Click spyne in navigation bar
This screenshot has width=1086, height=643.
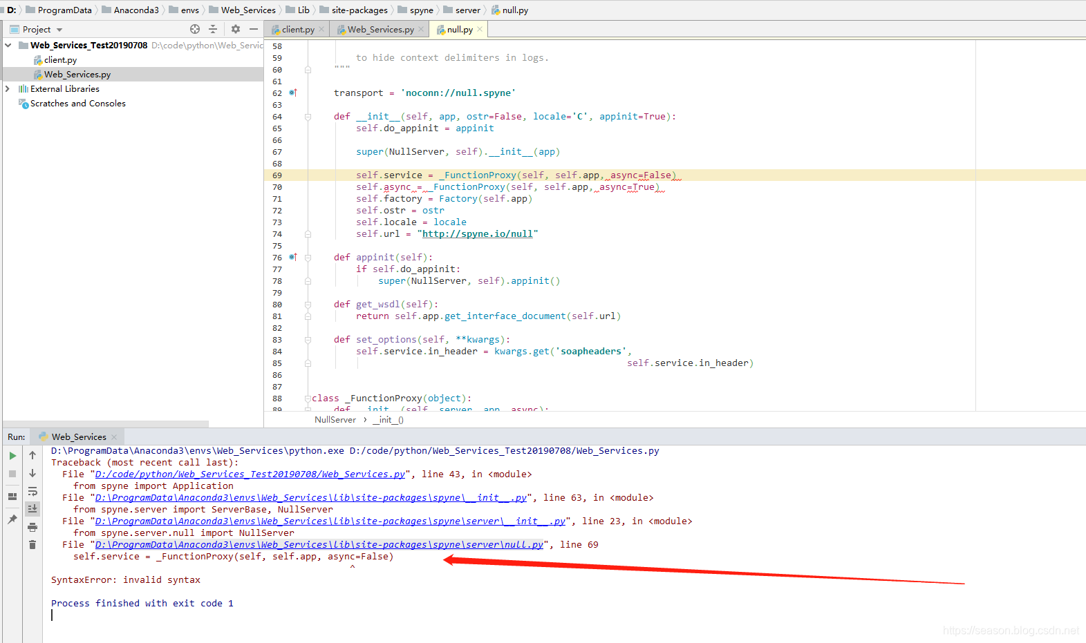click(415, 10)
